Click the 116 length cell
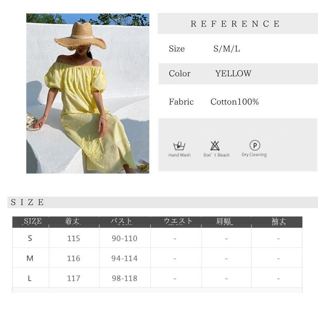Viewport: 318px width, 318px height. pos(74,258)
